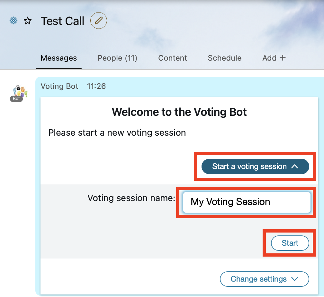Screen dimensions: 324x297
Task: Click the pencil edit icon beside Test Call
Action: point(99,21)
